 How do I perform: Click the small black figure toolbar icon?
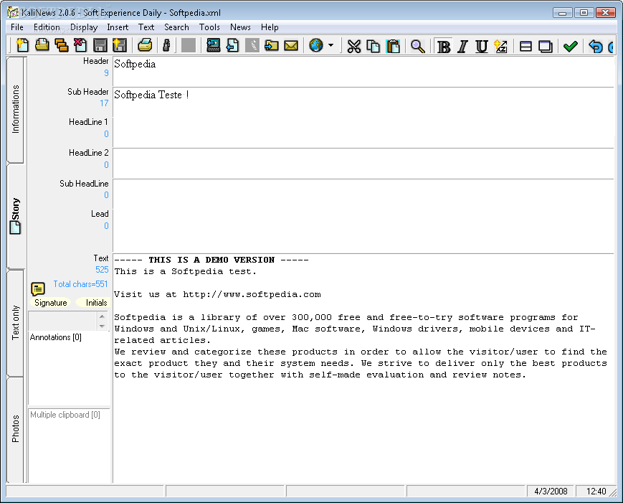coord(167,45)
